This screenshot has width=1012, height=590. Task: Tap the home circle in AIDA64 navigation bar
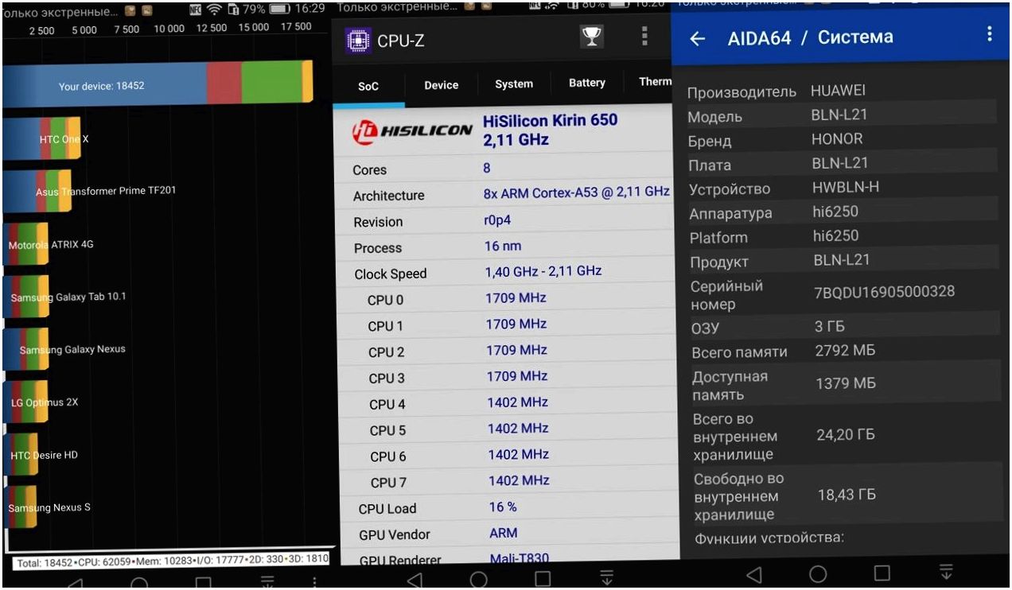(818, 573)
